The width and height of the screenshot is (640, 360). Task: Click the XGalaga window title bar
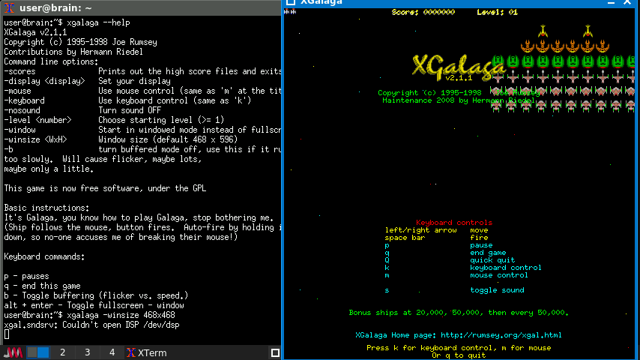(x=450, y=2)
